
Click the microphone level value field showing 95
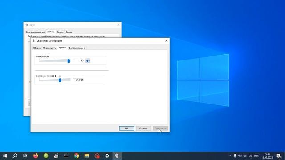(x=78, y=60)
